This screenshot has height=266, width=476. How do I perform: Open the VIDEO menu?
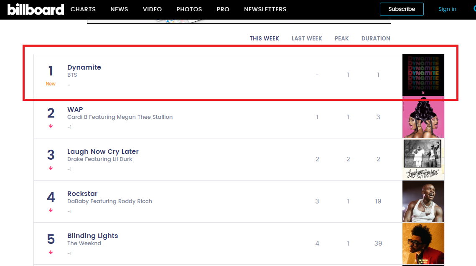click(x=152, y=10)
